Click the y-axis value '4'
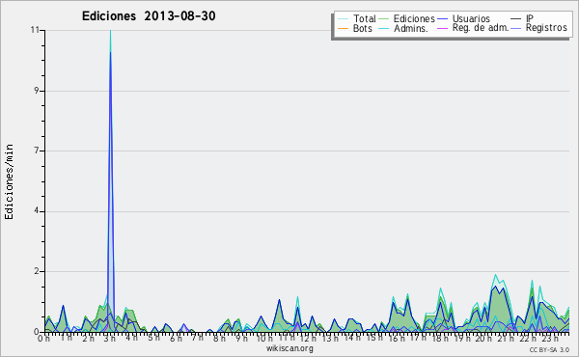The height and width of the screenshot is (357, 579). 37,211
